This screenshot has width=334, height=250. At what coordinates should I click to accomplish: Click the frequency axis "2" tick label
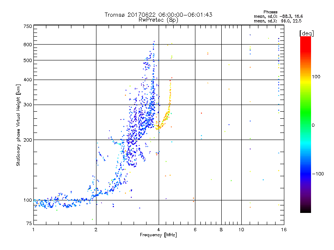[x=96, y=230]
